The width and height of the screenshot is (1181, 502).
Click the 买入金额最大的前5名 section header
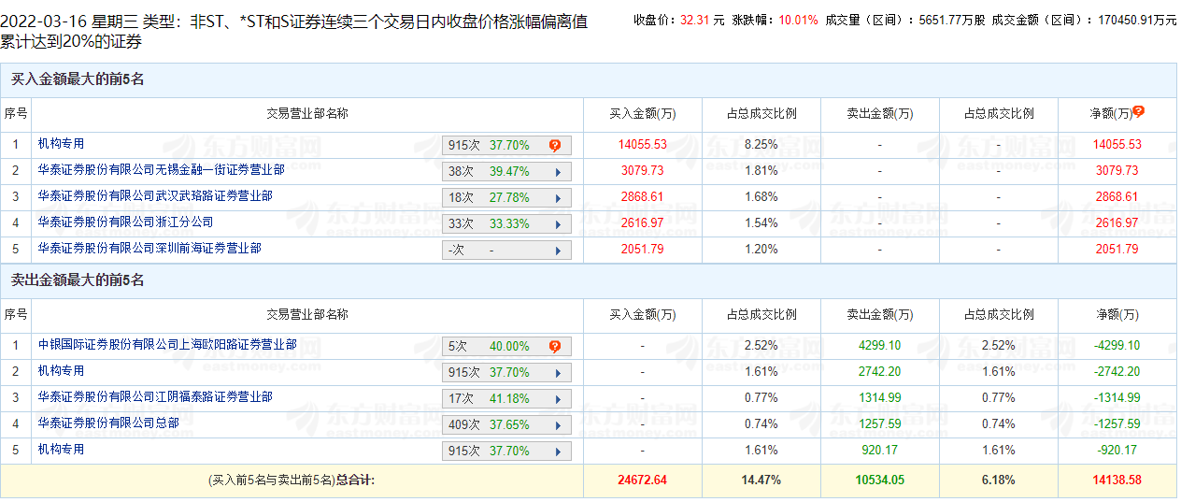78,79
